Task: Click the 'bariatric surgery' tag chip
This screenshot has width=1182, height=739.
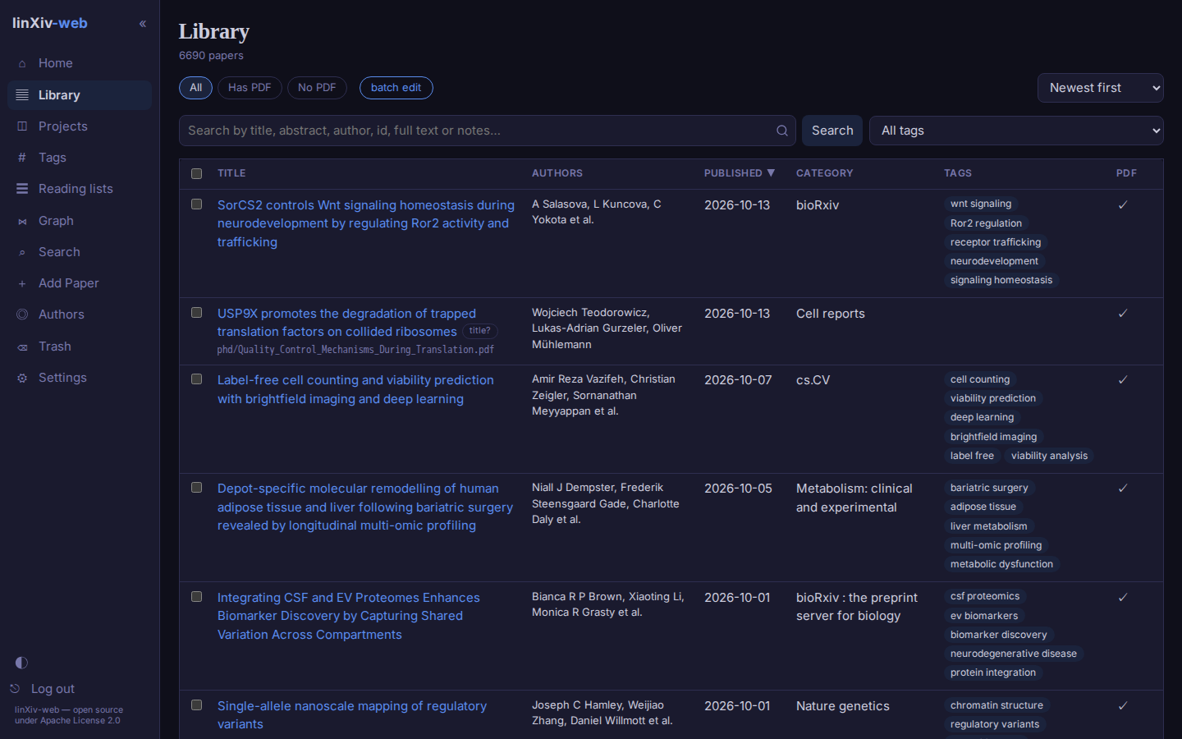Action: click(989, 488)
